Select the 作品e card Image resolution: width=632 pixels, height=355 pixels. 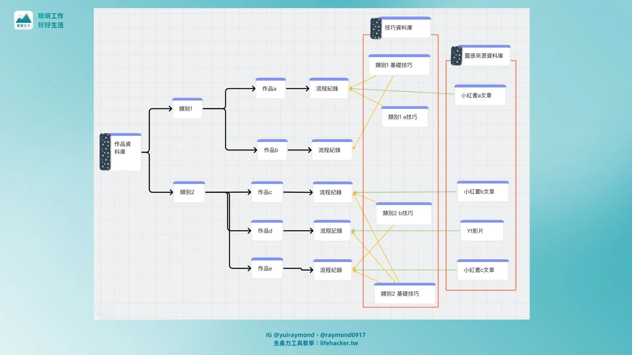pyautogui.click(x=267, y=269)
